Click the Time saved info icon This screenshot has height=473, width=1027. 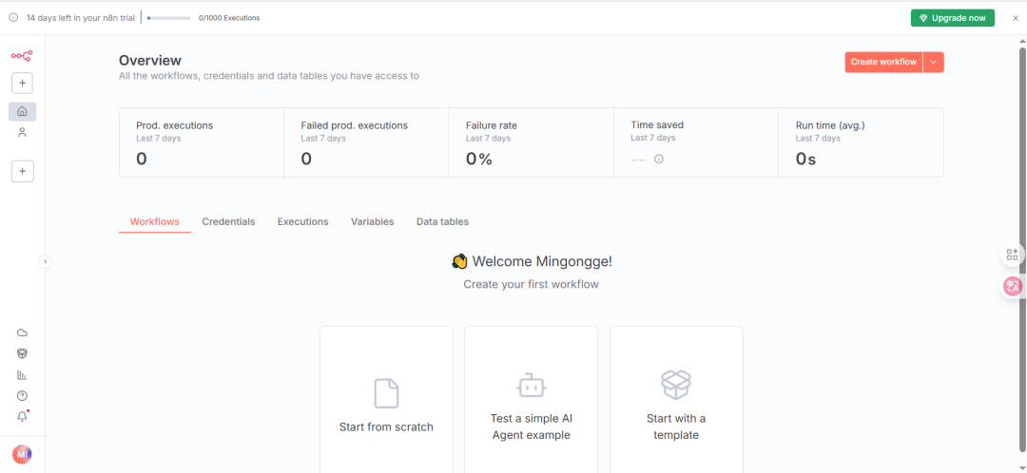pos(659,159)
